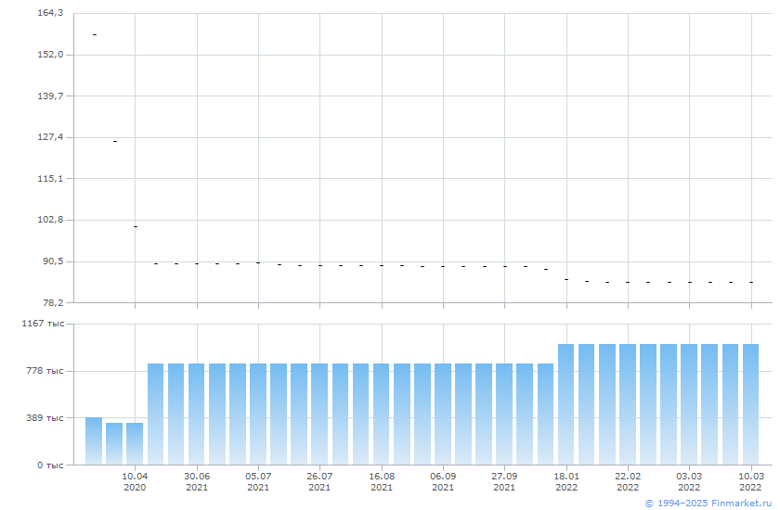
Task: Click the 90,5 price axis label
Action: click(x=53, y=261)
